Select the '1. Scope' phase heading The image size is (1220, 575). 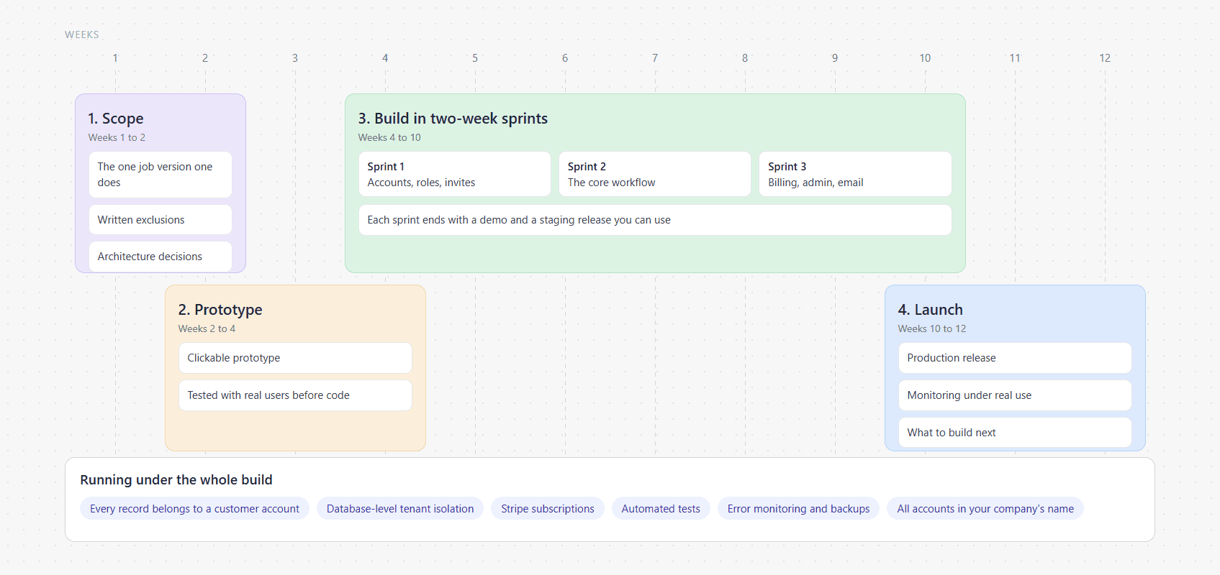[116, 119]
